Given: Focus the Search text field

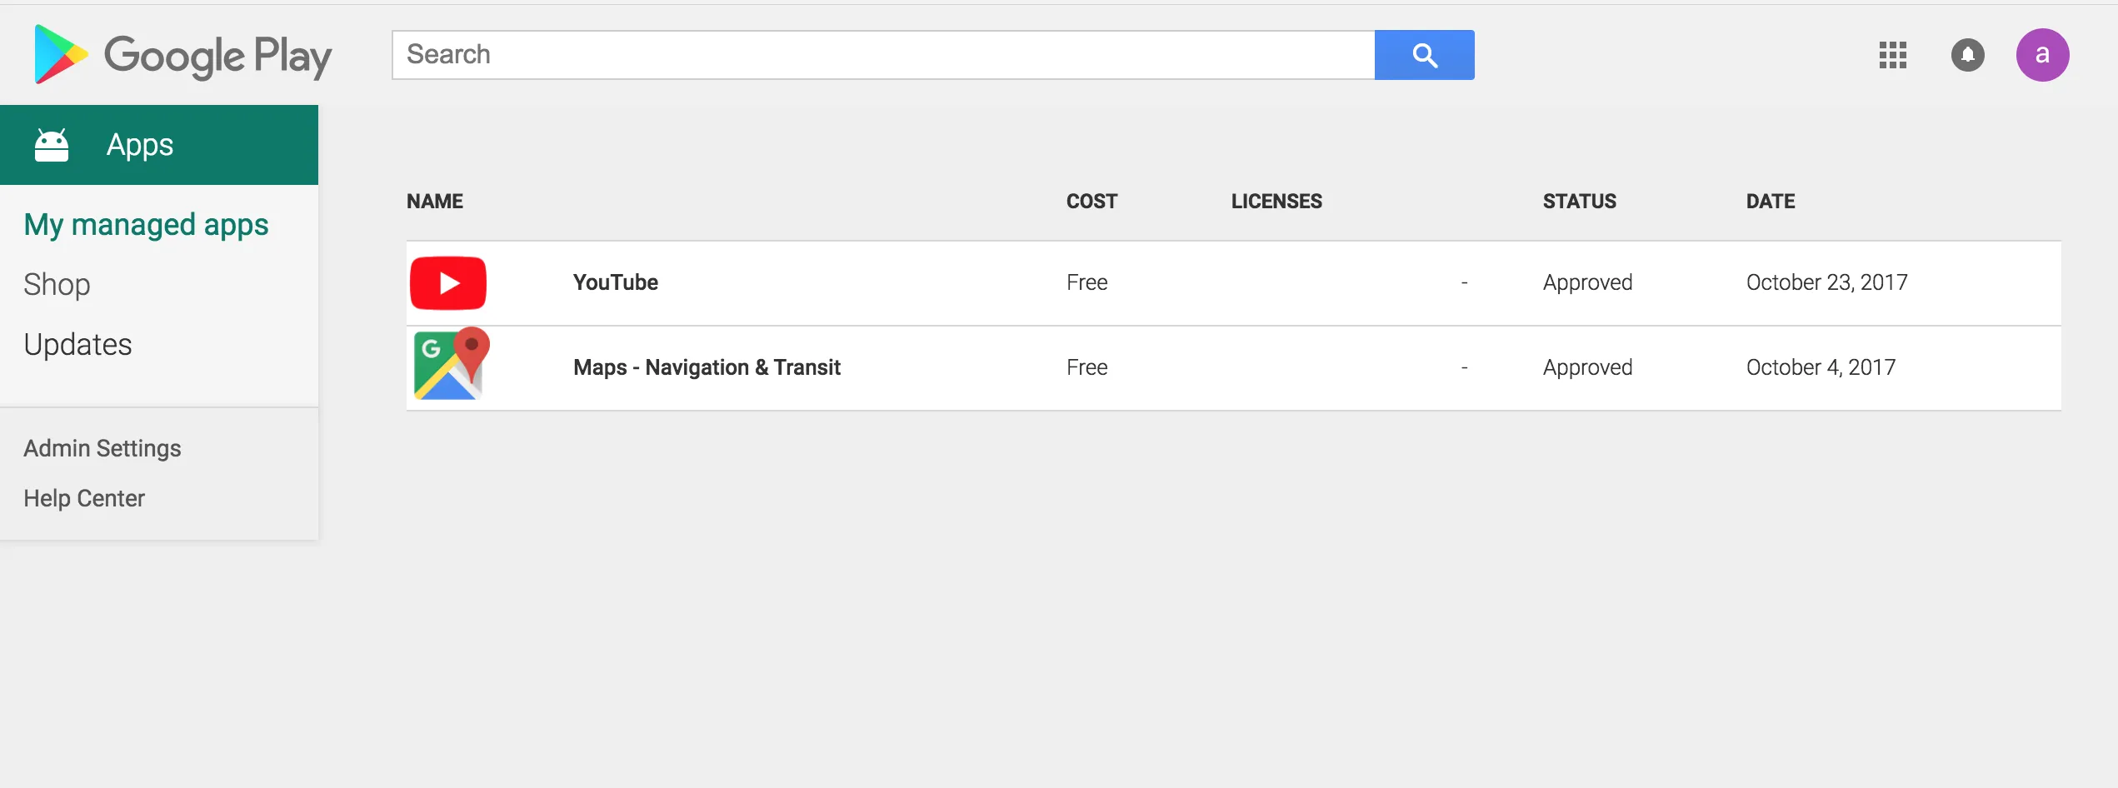Looking at the screenshot, I should pos(883,55).
